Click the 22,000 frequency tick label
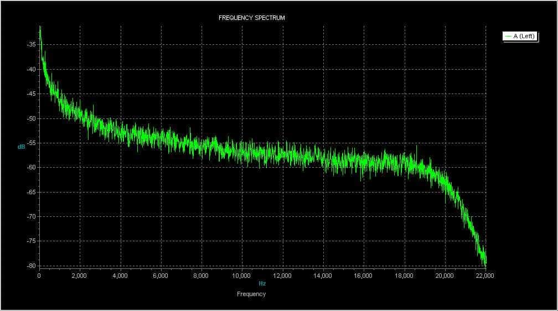 [x=485, y=276]
